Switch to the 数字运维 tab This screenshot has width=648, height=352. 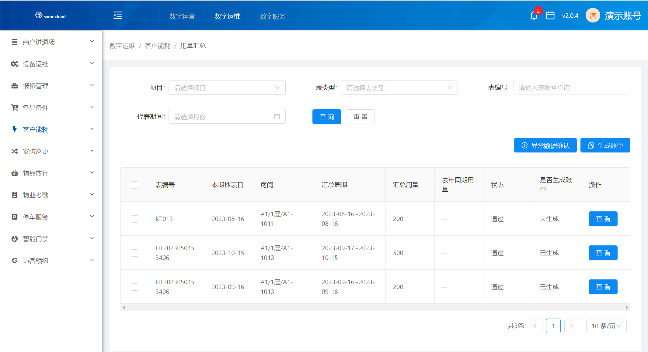pyautogui.click(x=227, y=16)
